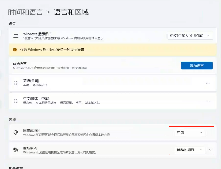
Task: Click the language format icon next to 区域格式
Action: (16, 150)
